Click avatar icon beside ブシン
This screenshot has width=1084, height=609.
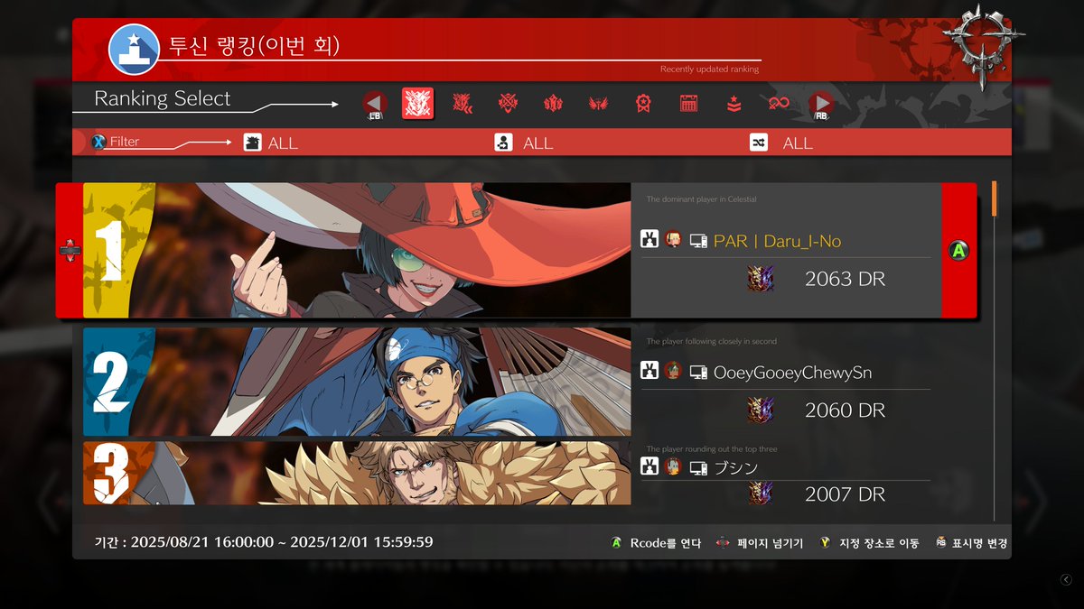(x=673, y=466)
